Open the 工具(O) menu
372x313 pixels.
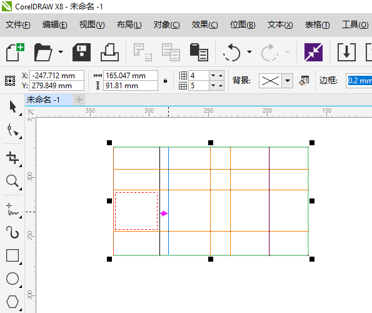tap(355, 24)
